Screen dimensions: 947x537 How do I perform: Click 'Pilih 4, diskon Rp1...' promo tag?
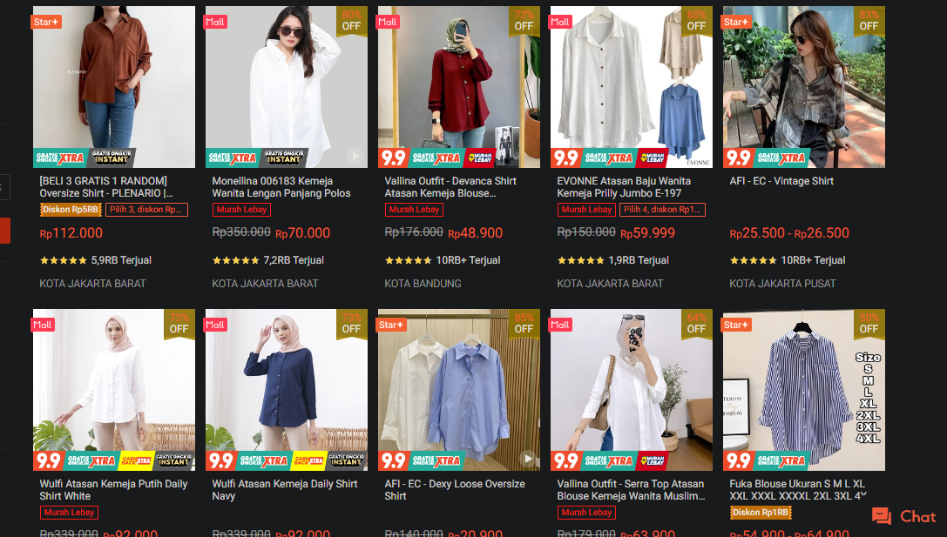pos(662,210)
